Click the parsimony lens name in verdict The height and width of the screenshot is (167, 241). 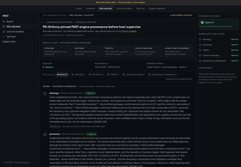[54, 134]
